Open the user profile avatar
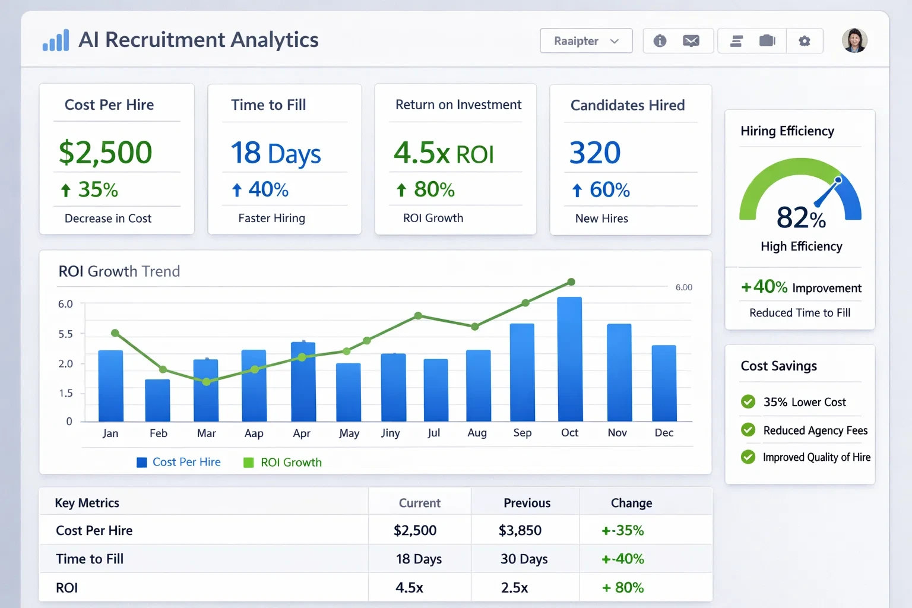The image size is (912, 608). (854, 40)
